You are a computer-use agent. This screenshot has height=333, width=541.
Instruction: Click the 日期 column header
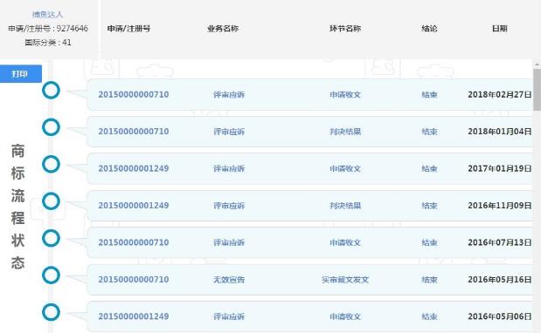tap(500, 29)
